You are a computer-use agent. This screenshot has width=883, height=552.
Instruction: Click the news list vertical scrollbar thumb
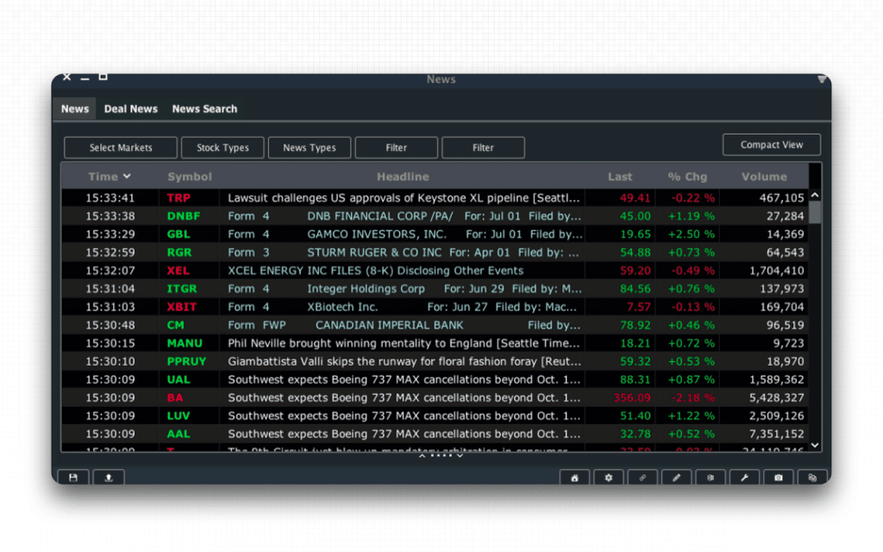click(815, 211)
